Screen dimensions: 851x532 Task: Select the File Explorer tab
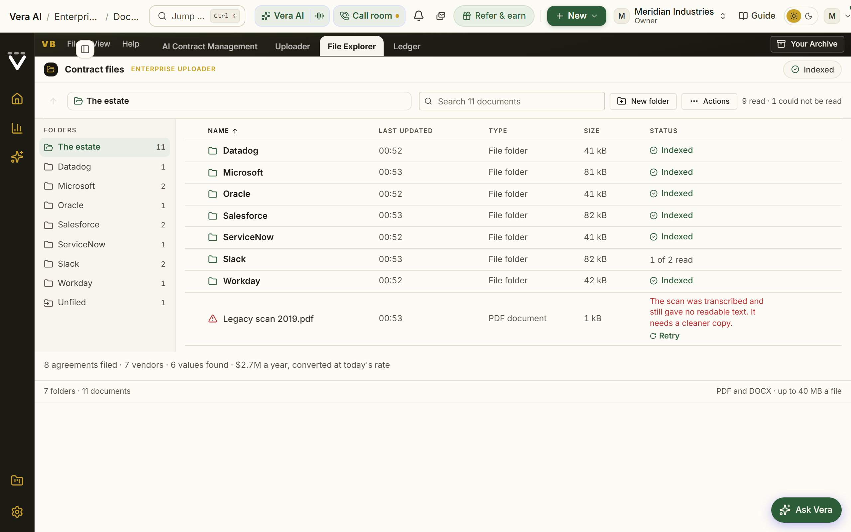point(352,46)
